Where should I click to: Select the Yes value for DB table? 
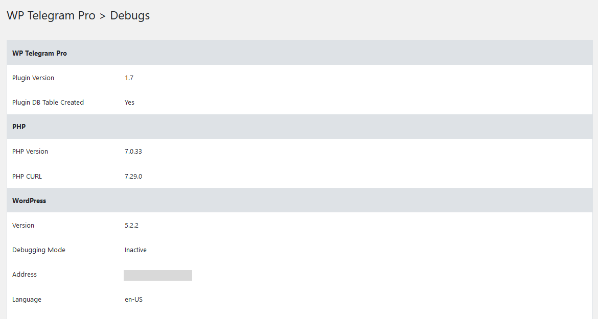[x=129, y=103]
